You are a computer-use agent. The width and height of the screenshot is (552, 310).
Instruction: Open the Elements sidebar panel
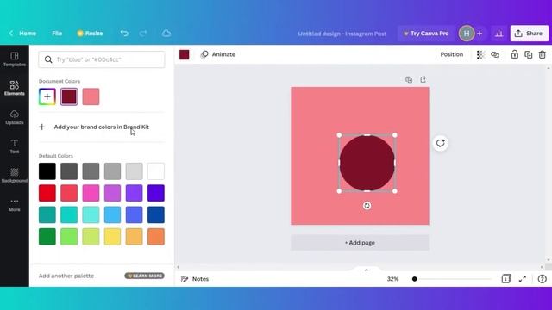click(15, 88)
